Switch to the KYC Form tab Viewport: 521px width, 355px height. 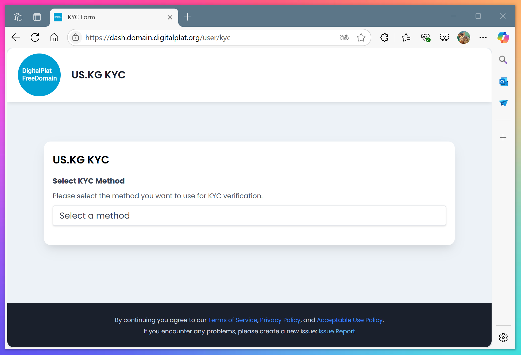[107, 17]
